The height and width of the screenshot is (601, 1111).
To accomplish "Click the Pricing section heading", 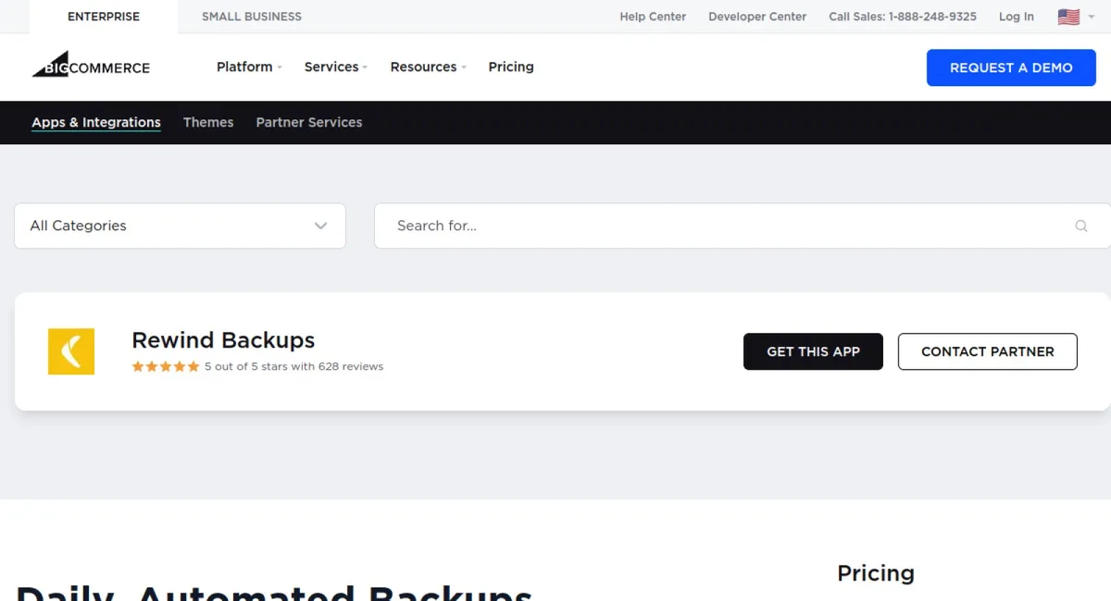I will tap(876, 573).
